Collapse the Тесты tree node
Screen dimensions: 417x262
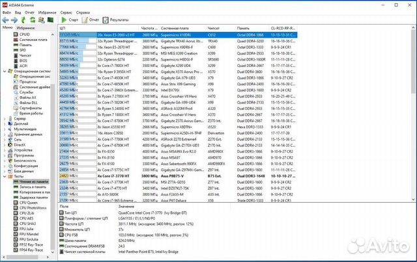[5, 176]
